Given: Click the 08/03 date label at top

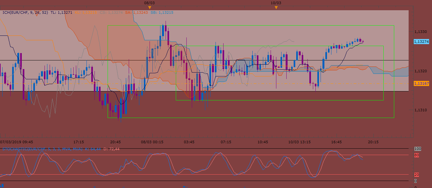Looking at the screenshot, I should pos(150,3).
